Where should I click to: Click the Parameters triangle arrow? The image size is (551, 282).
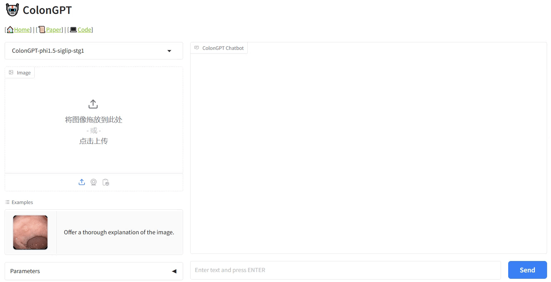[x=174, y=271]
